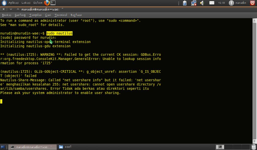Click the round distributor logo icon
This screenshot has height=150, width=257.
(x=4, y=3)
